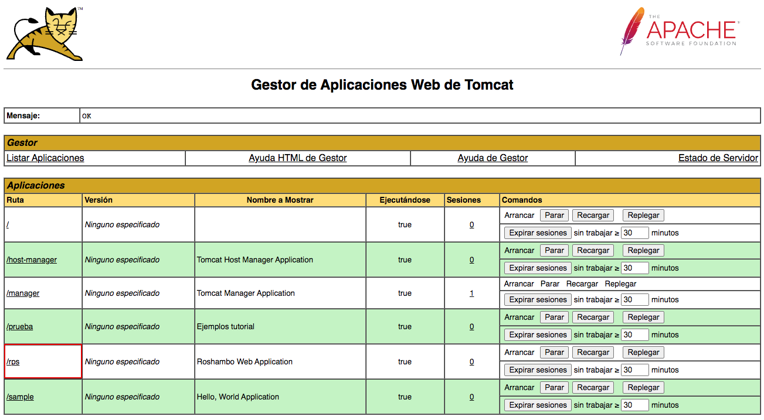Click the Tomcat cat logo

point(45,34)
